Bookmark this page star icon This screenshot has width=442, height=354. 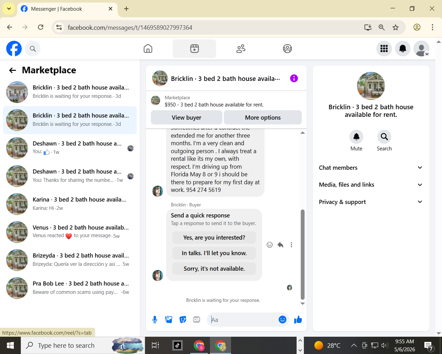tap(396, 27)
